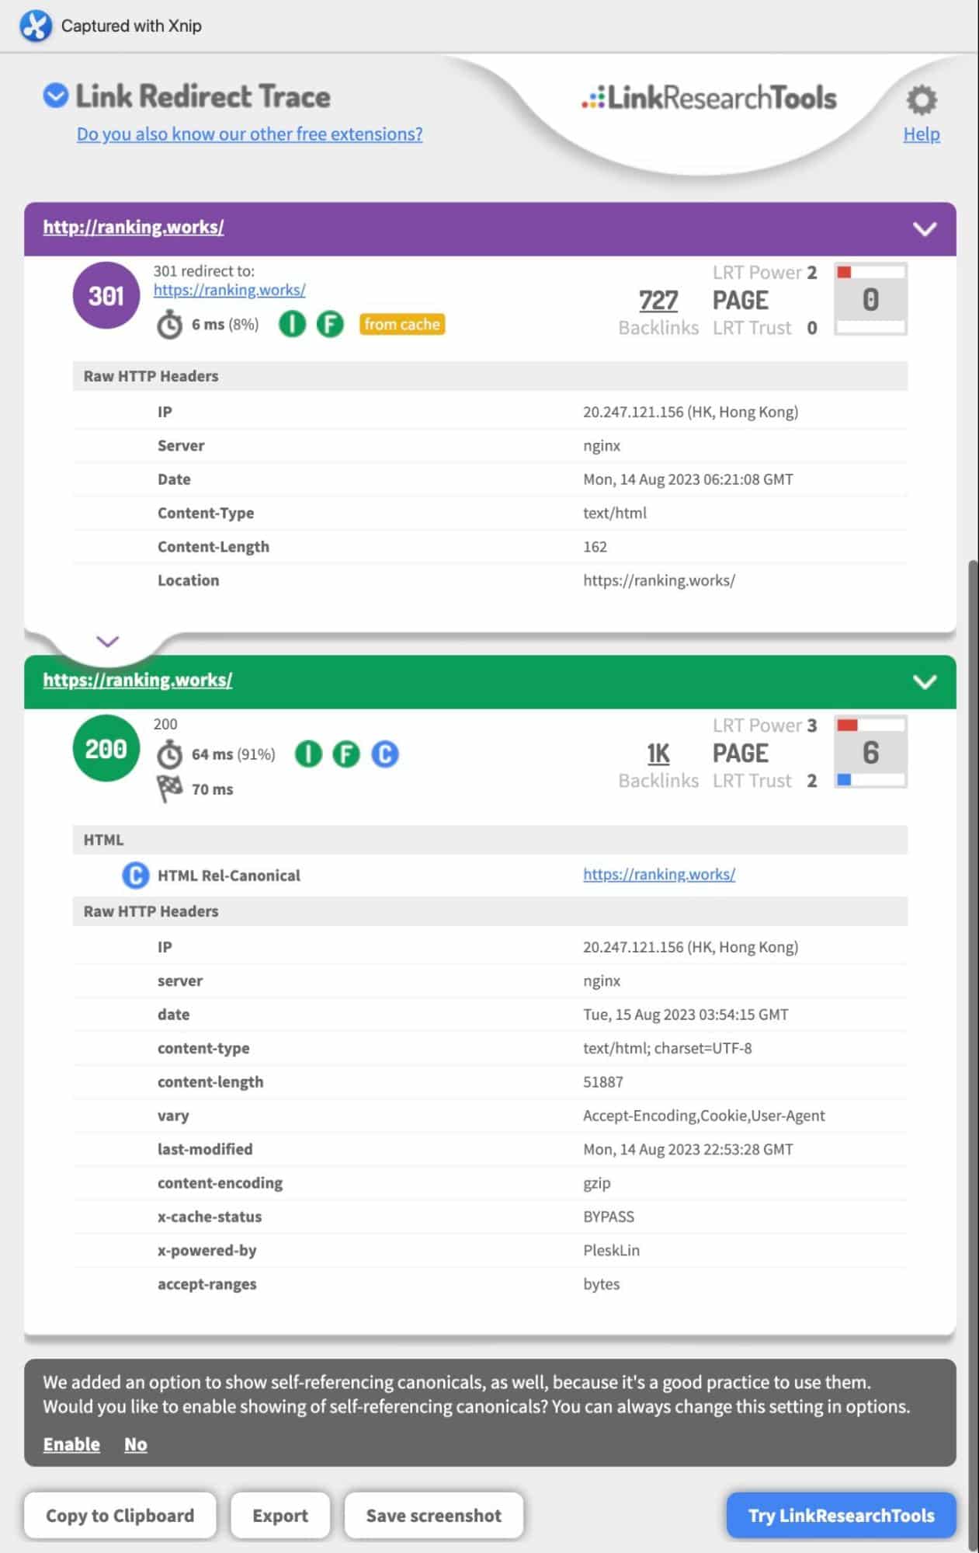
Task: Click the LRT Power Trust score box showing 6
Action: coord(870,752)
